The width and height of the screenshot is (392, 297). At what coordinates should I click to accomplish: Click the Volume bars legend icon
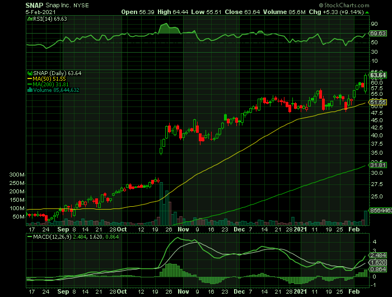point(30,90)
